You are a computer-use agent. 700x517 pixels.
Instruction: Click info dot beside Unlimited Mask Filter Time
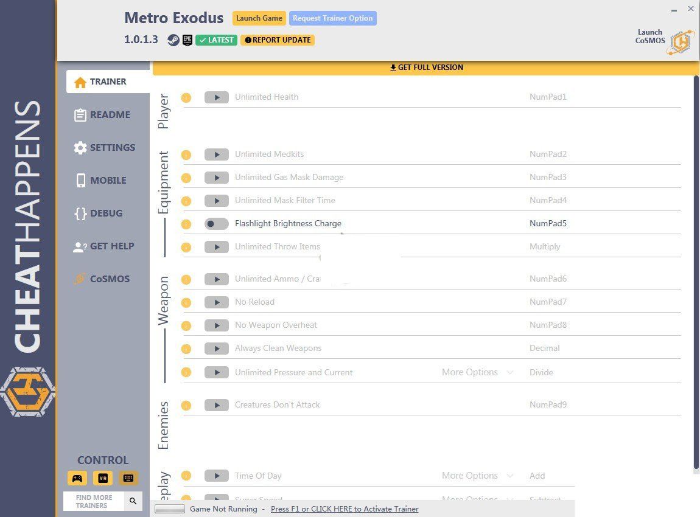(x=186, y=201)
